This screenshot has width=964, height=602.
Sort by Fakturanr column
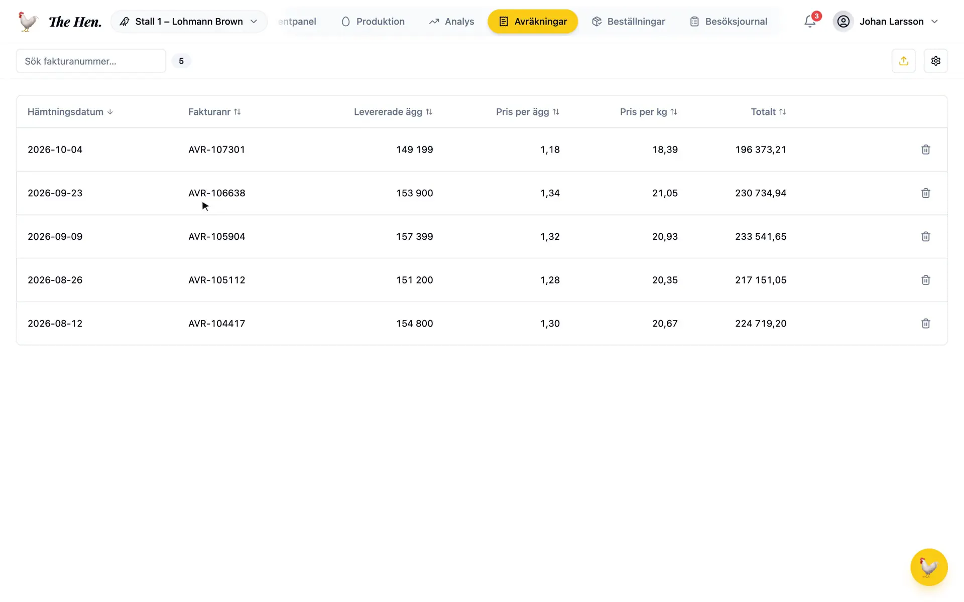click(x=214, y=112)
